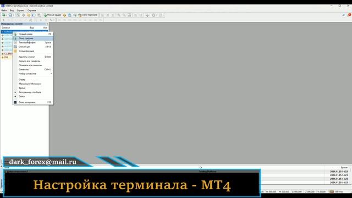Choose Окно графика in the context menu

[33, 38]
